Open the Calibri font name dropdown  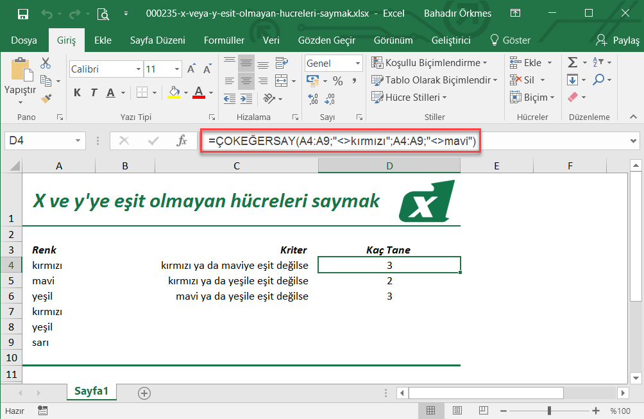pos(139,69)
